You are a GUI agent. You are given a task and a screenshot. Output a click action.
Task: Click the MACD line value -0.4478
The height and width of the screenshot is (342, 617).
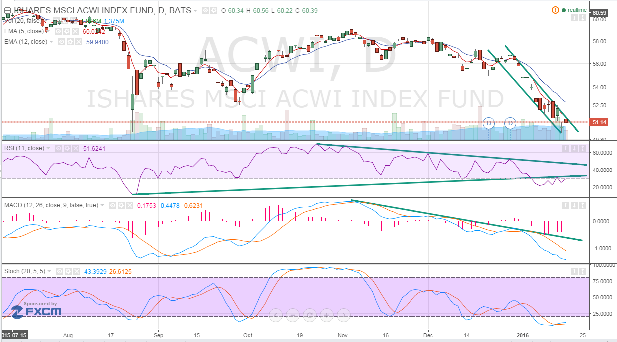[x=170, y=205]
